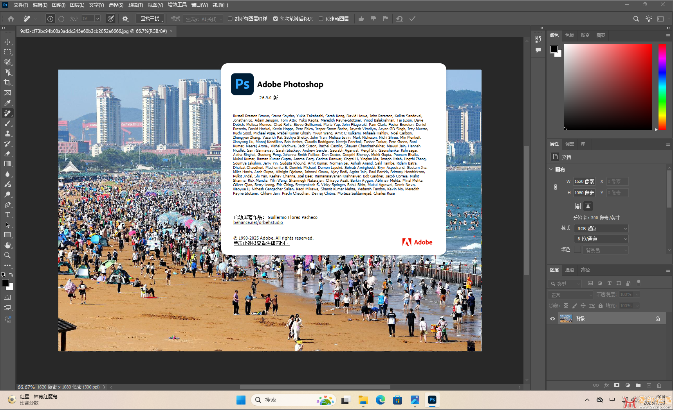Click the hue slider strip in Color panel
This screenshot has width=673, height=410.
(662, 87)
